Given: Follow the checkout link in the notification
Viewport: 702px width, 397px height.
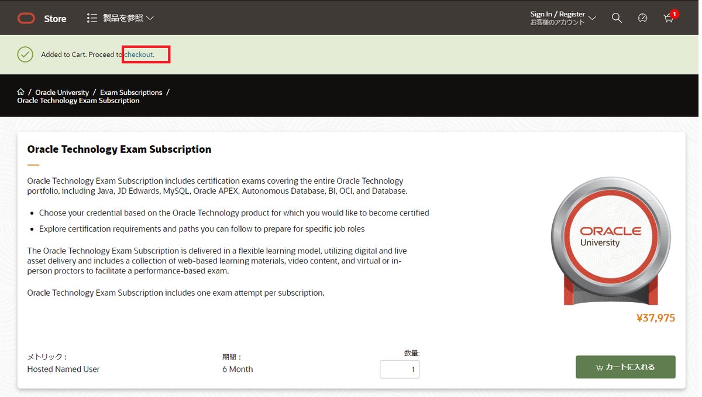Looking at the screenshot, I should pyautogui.click(x=139, y=54).
